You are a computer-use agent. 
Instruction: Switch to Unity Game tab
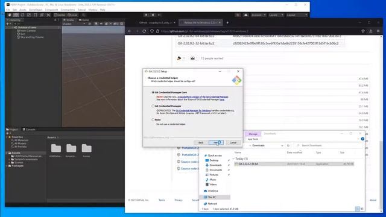click(84, 20)
